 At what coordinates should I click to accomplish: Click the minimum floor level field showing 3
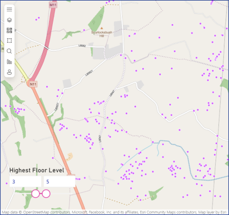[x=25, y=182]
